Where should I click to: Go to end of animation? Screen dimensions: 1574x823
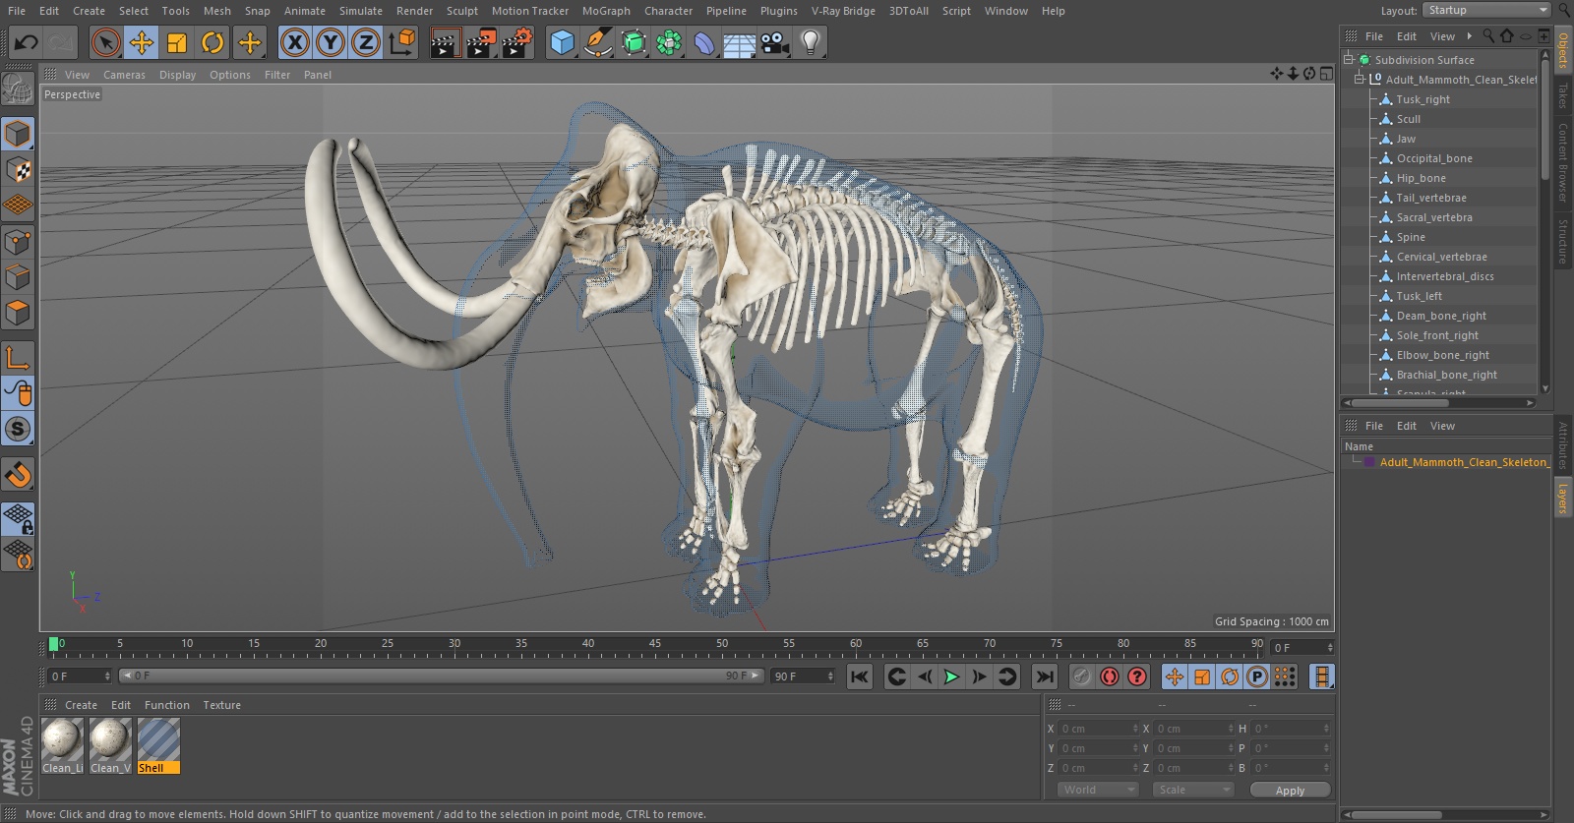(1045, 676)
